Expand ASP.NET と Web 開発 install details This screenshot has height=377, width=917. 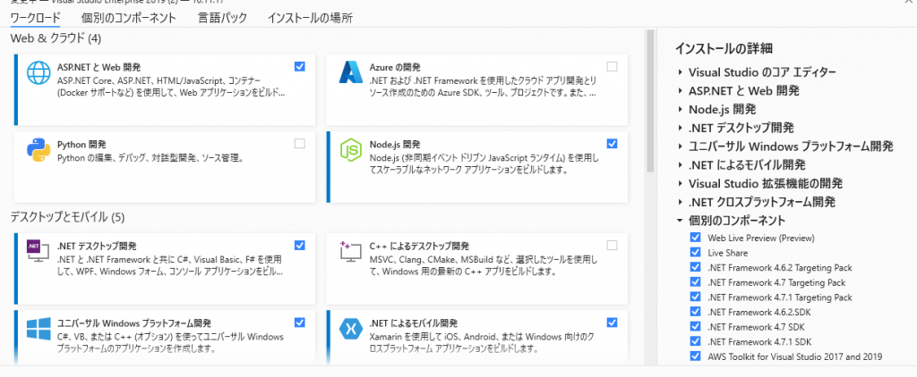(681, 91)
